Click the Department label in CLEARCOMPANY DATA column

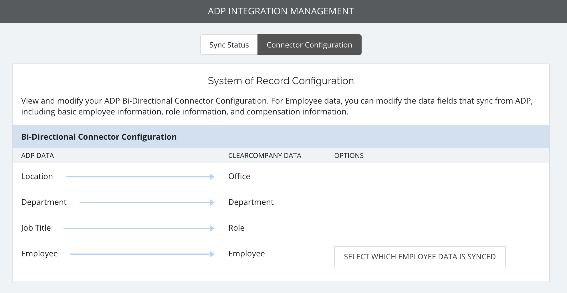click(251, 202)
